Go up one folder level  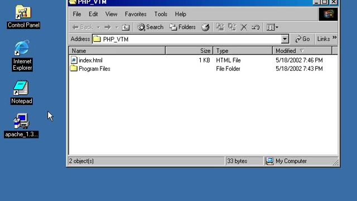point(126,27)
